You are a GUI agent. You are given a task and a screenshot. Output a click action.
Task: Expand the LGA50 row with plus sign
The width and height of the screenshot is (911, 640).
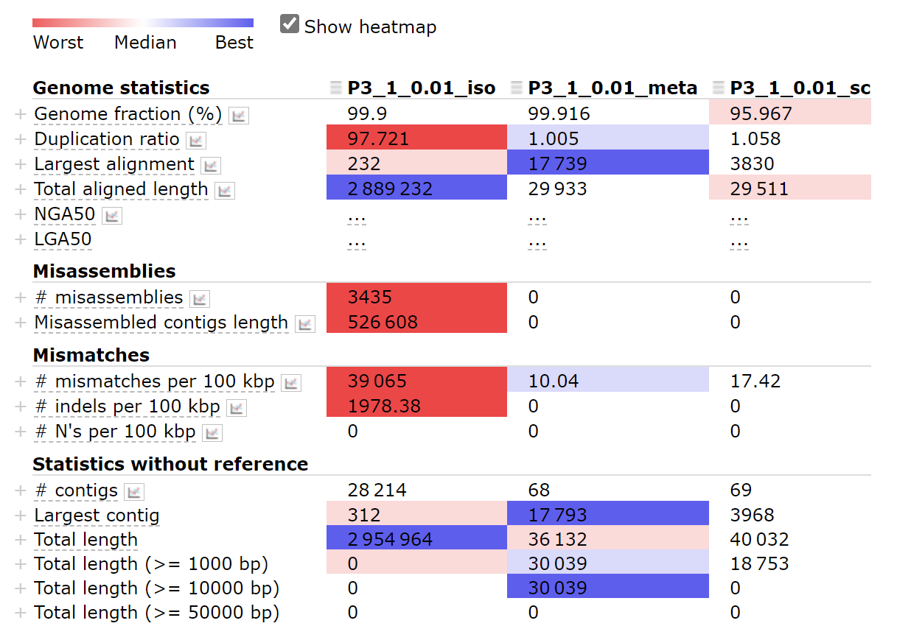pyautogui.click(x=21, y=240)
